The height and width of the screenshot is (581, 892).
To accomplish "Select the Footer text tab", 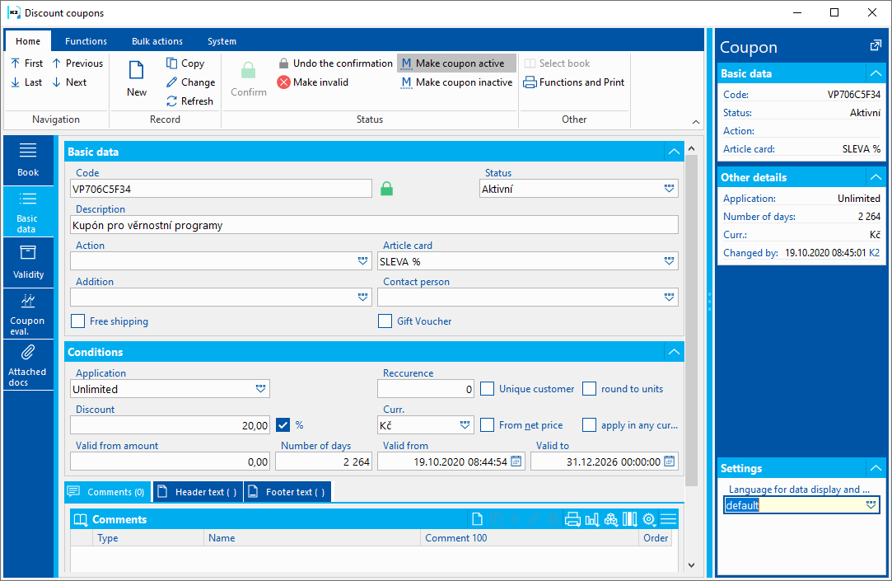I will pos(287,492).
